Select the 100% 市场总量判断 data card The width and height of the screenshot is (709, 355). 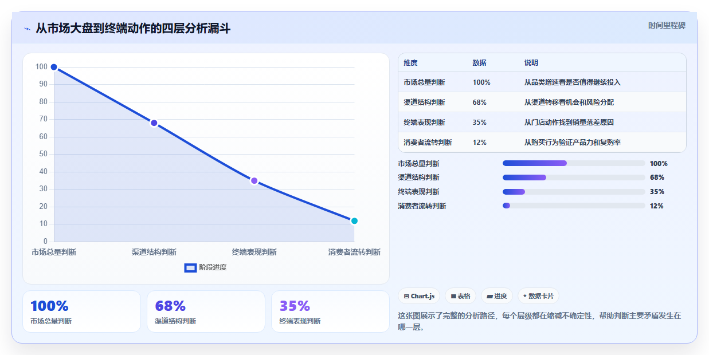(x=81, y=311)
